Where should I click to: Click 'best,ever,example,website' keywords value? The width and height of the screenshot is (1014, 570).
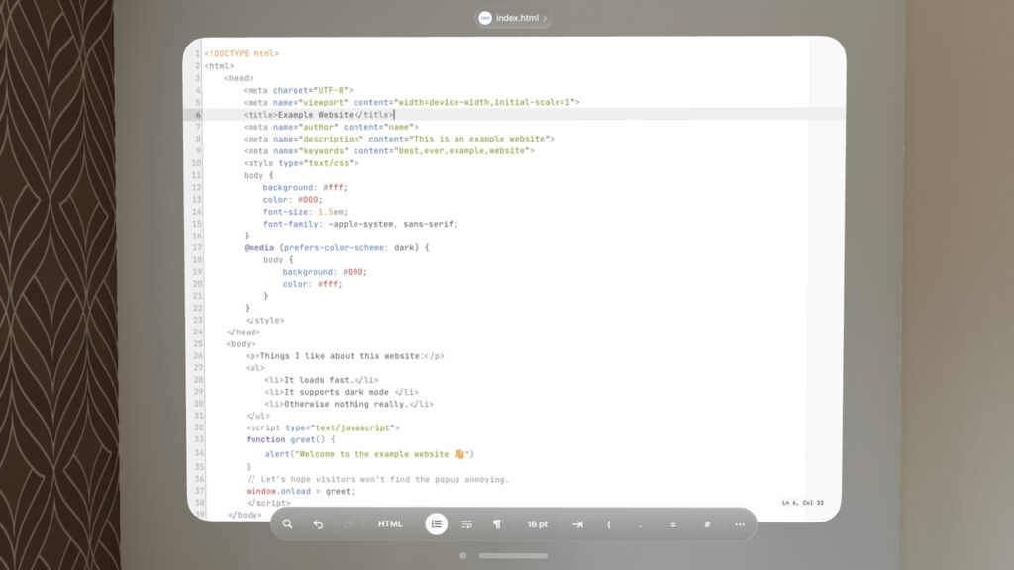(461, 151)
